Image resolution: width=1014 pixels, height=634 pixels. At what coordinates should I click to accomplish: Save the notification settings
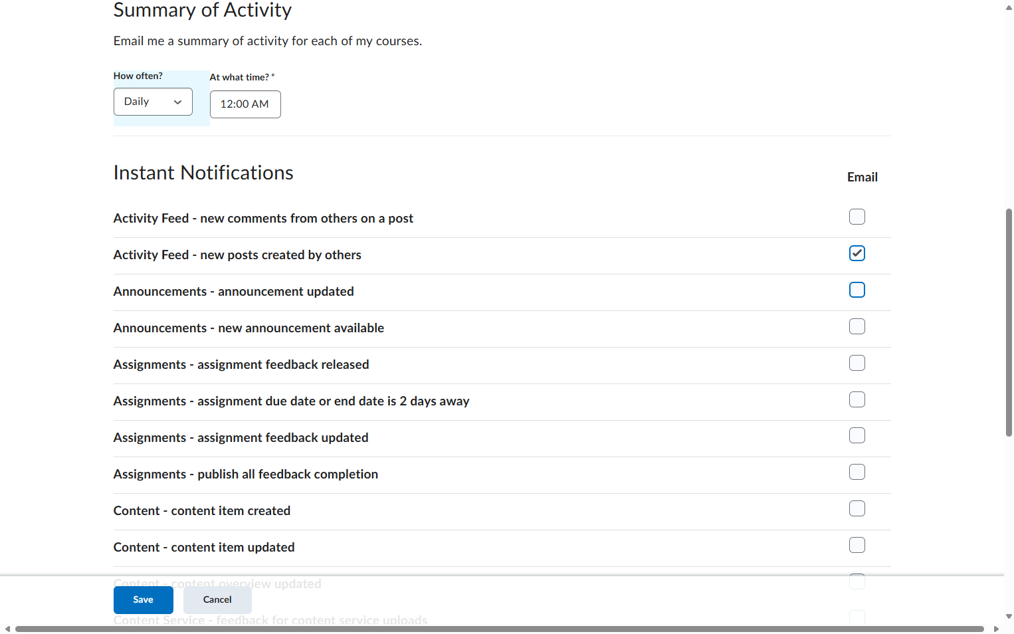(x=144, y=600)
